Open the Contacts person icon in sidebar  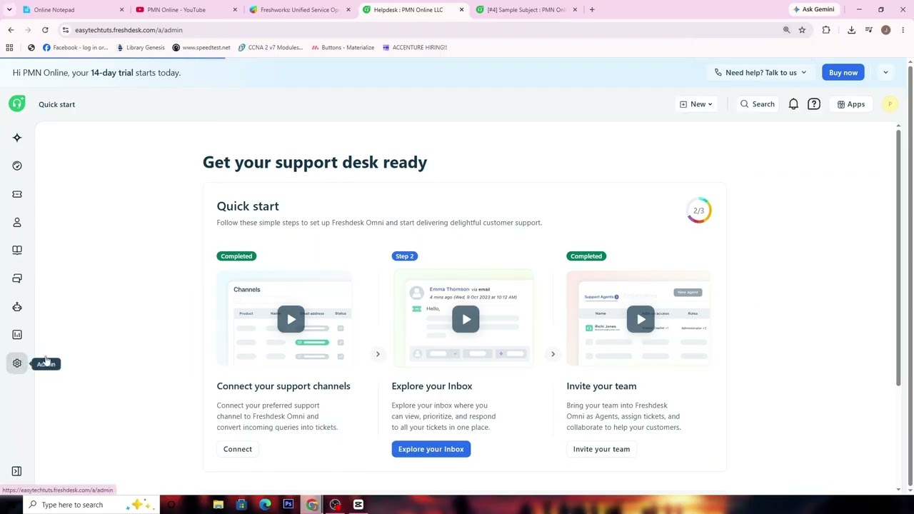tap(17, 223)
